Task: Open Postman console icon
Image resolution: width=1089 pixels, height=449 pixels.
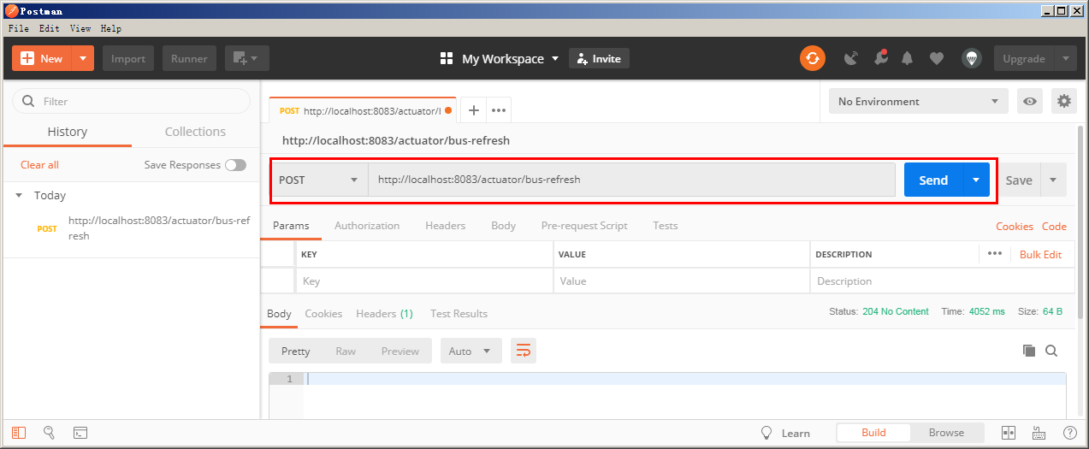Action: point(80,433)
